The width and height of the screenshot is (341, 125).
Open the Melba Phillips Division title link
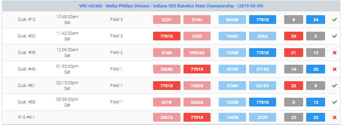tap(171, 6)
